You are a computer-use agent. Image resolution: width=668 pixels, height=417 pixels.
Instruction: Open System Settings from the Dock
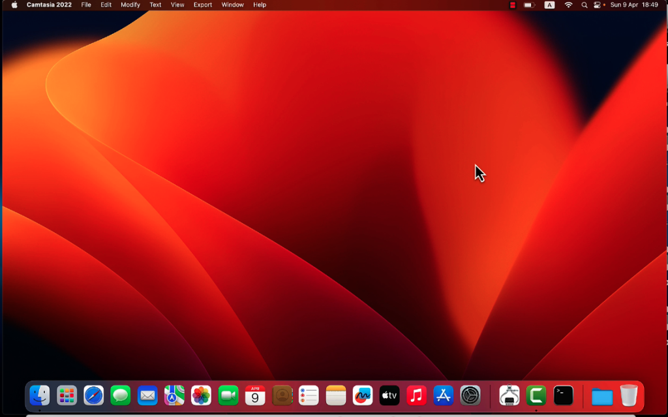click(x=470, y=395)
